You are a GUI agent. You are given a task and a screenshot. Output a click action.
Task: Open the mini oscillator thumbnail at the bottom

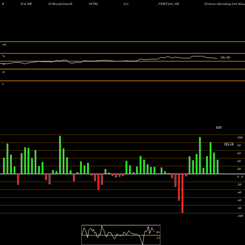click(121, 235)
